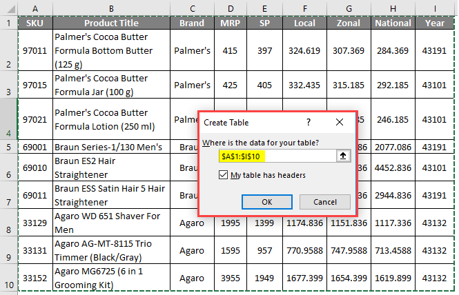Click the Year header cell

435,23
